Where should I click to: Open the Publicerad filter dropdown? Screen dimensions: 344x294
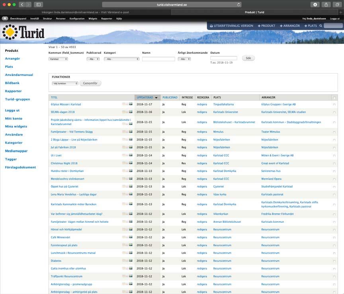(93, 59)
